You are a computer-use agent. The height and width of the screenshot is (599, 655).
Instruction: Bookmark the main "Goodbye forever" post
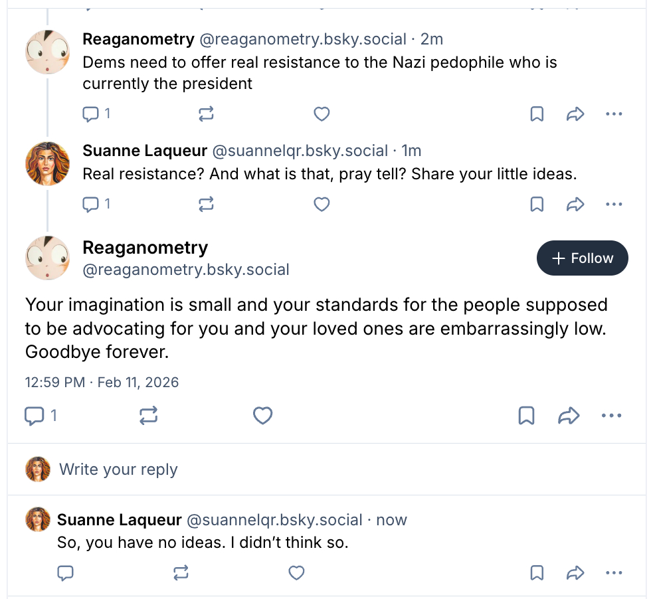coord(526,416)
